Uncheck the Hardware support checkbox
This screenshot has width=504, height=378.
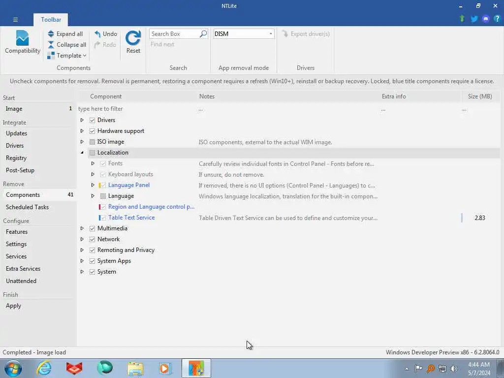pyautogui.click(x=92, y=131)
